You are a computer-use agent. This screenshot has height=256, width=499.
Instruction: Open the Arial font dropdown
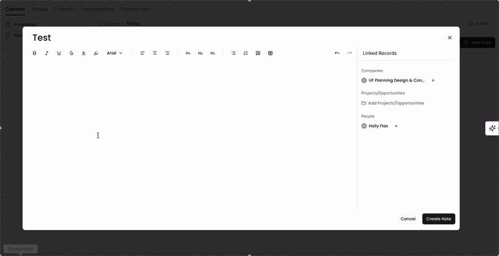tap(115, 53)
